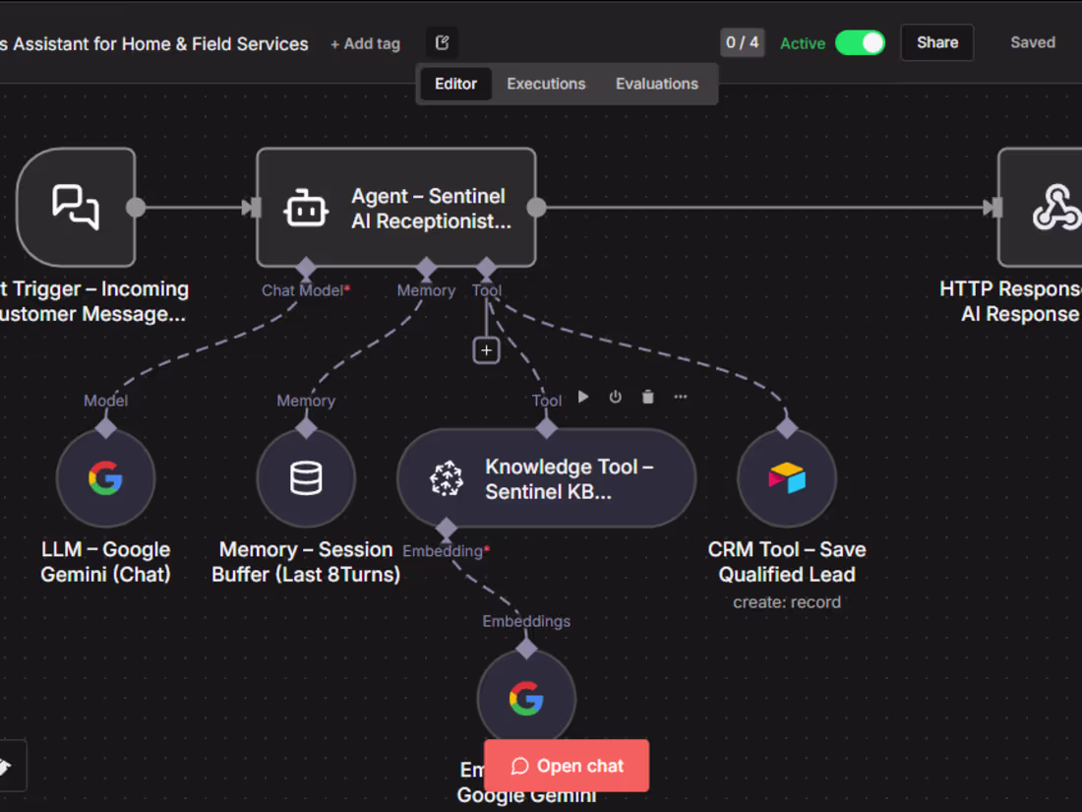Open the Agent – Sentinel AI Receptionist node
Image resolution: width=1082 pixels, height=812 pixels.
click(x=395, y=207)
